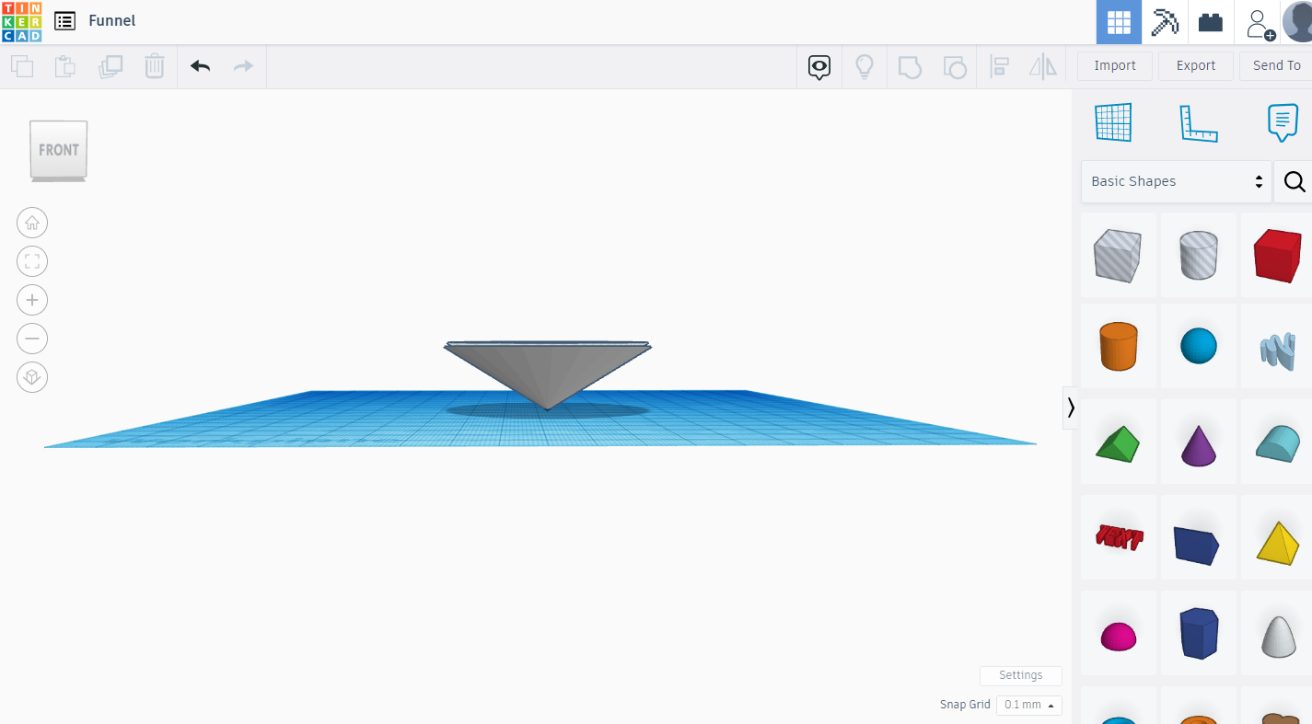This screenshot has width=1312, height=724.
Task: Select the blue Sphere shape
Action: 1198,346
